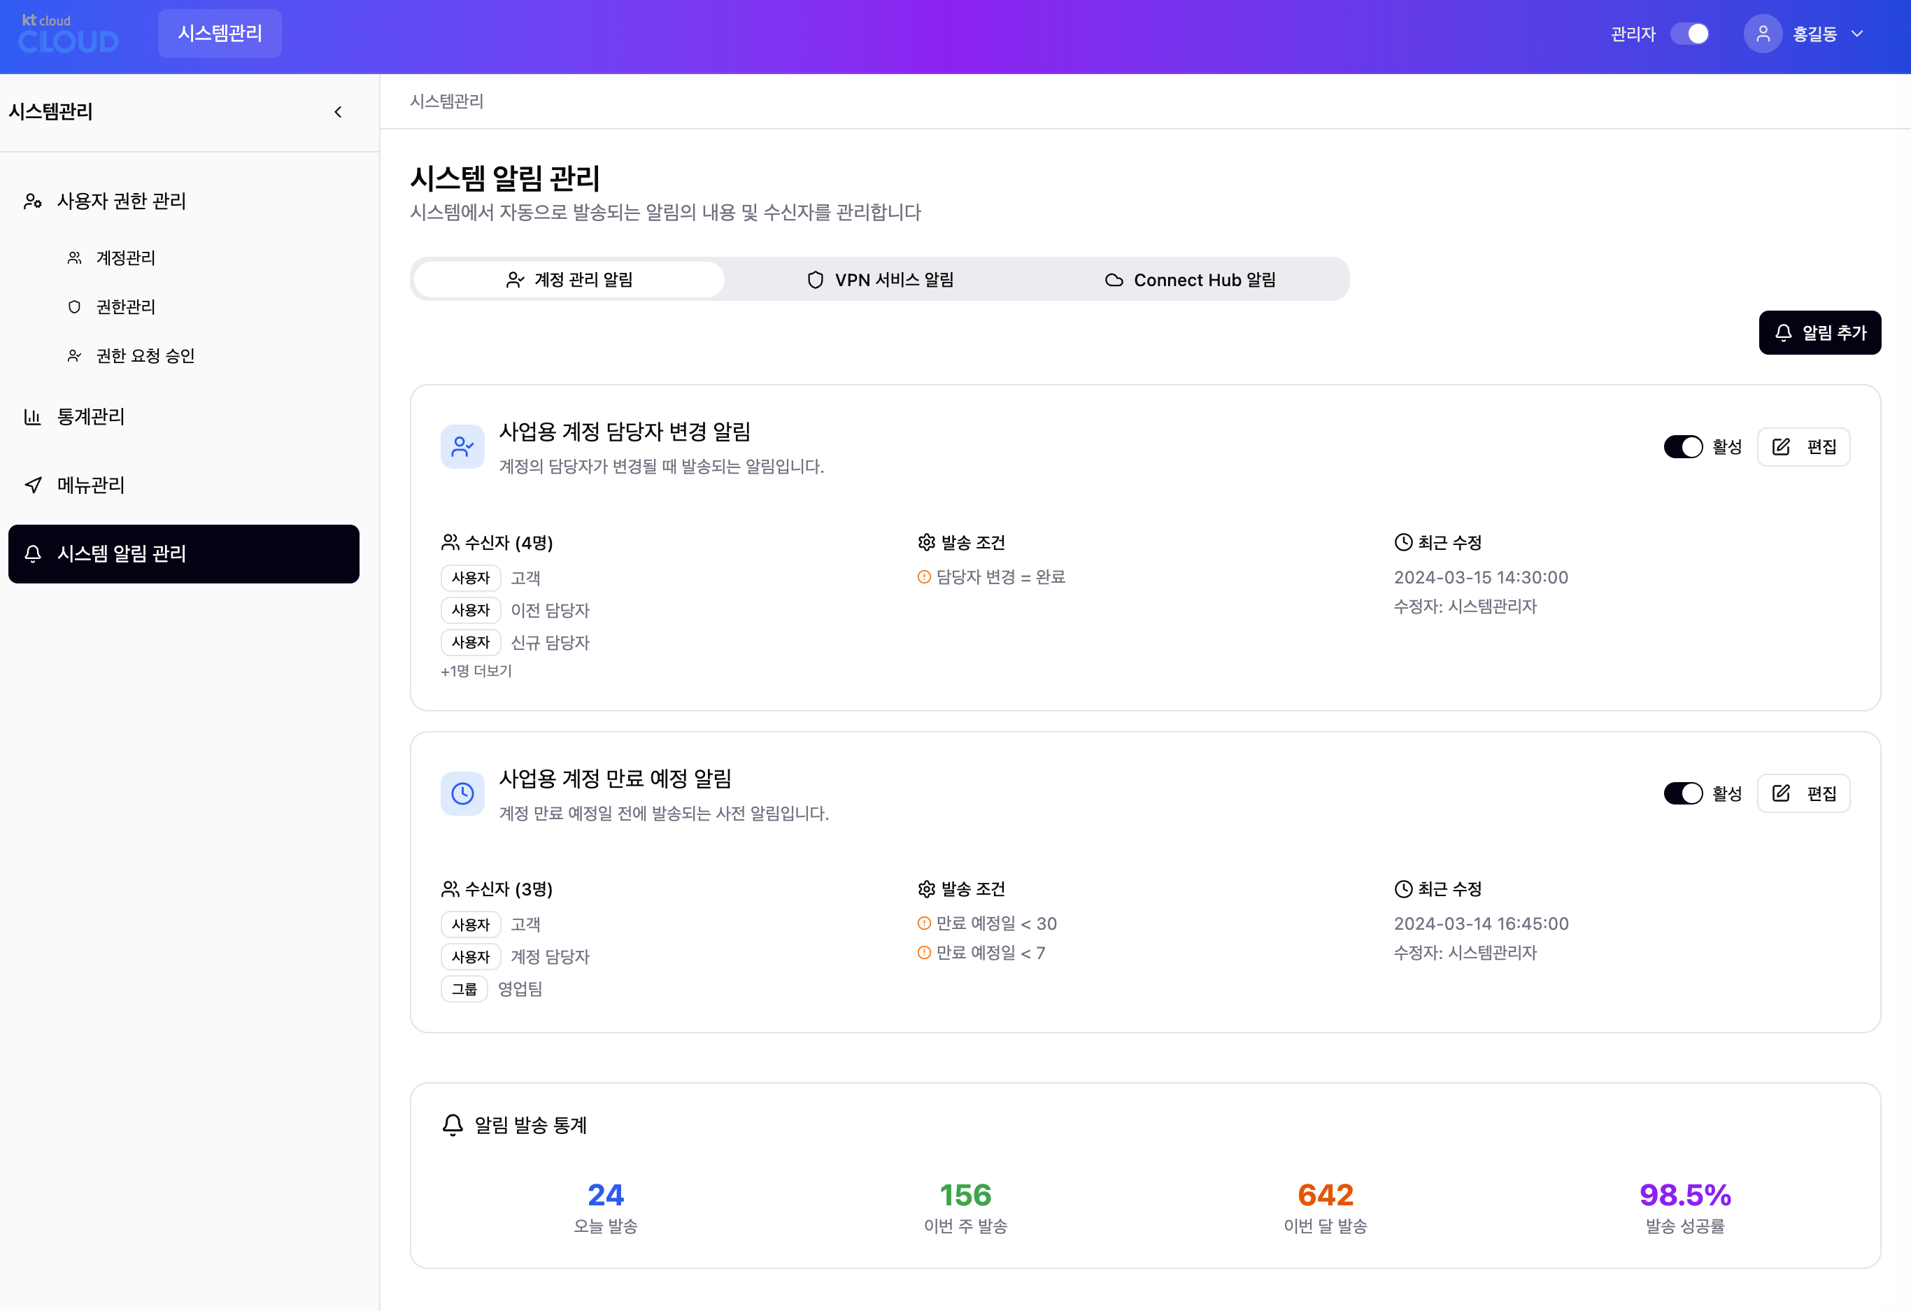The image size is (1911, 1311).
Task: Click 편집 on 사업용 계정 만료 예정 알림
Action: pyautogui.click(x=1803, y=794)
